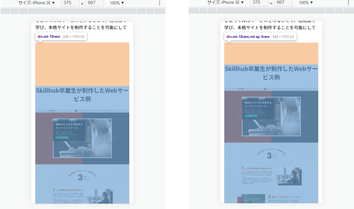Click the next-slide chevron in the right preview carousel
This screenshot has width=354, height=209.
click(x=304, y=116)
